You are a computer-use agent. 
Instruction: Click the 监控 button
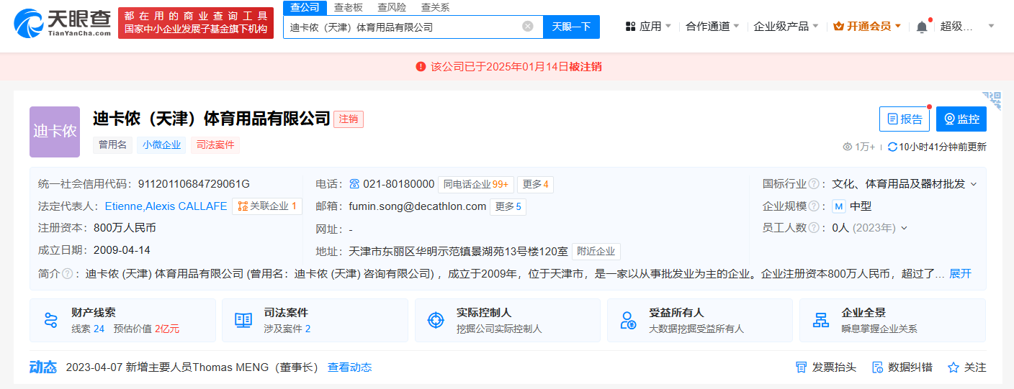click(961, 119)
